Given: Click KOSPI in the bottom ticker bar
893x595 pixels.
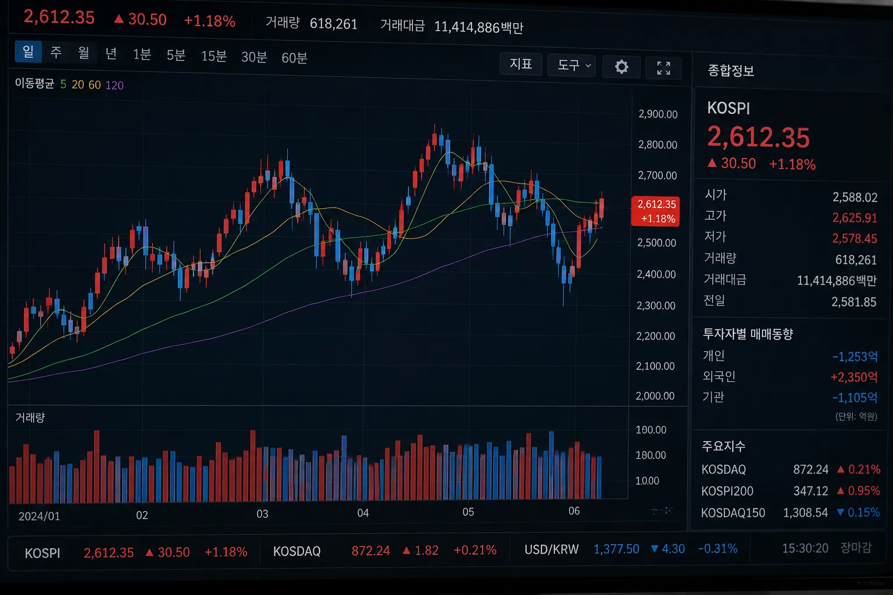Looking at the screenshot, I should pyautogui.click(x=42, y=553).
